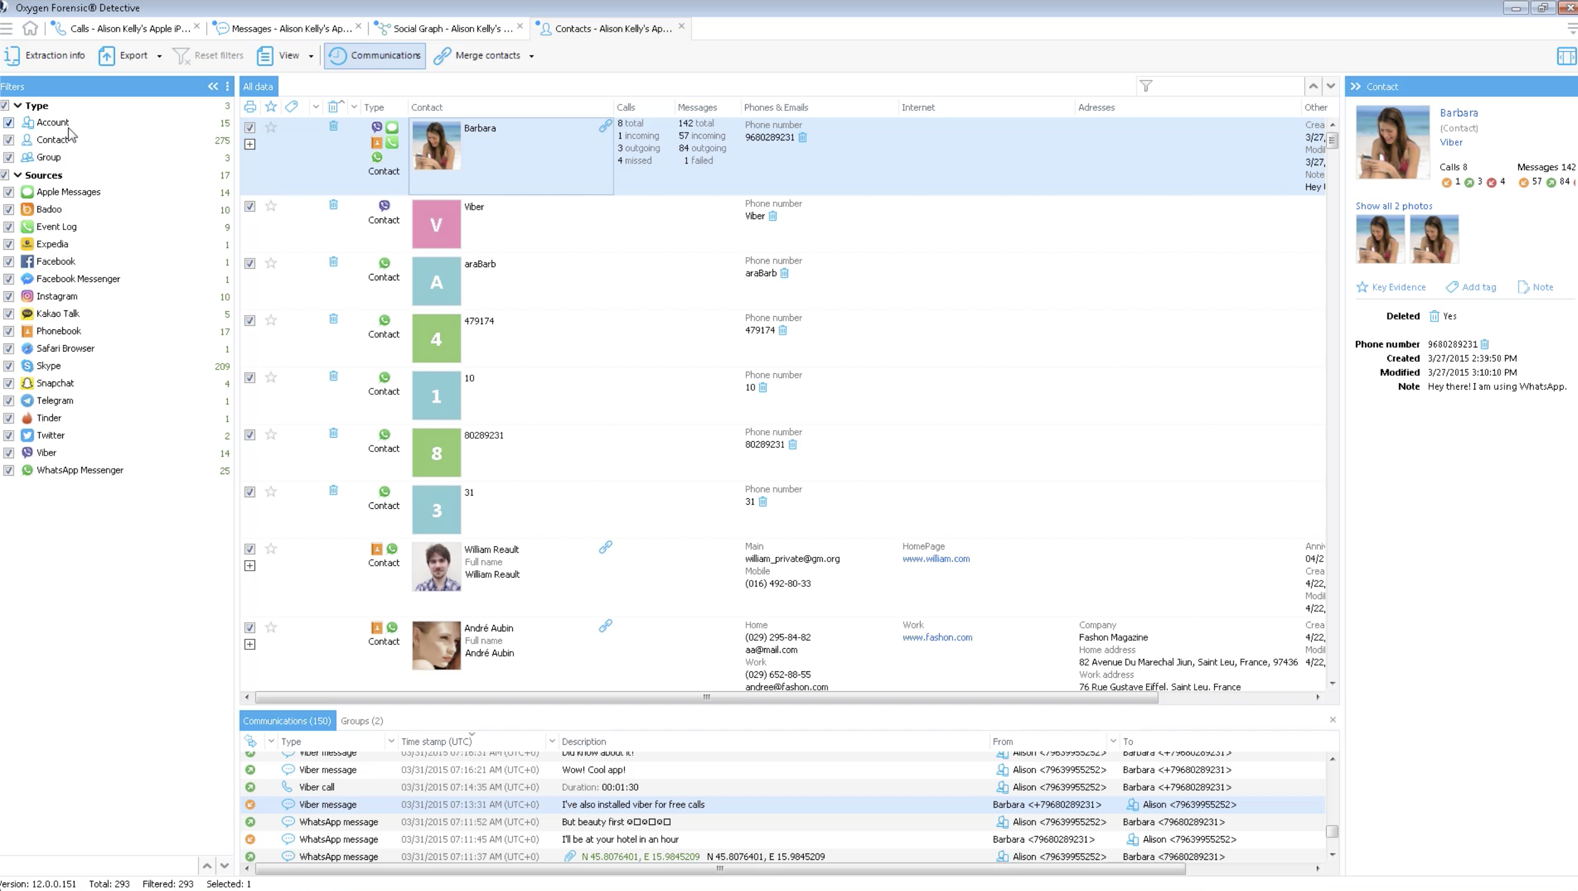Select the Groups (2) tab
Viewport: 1578px width, 891px height.
tap(362, 721)
